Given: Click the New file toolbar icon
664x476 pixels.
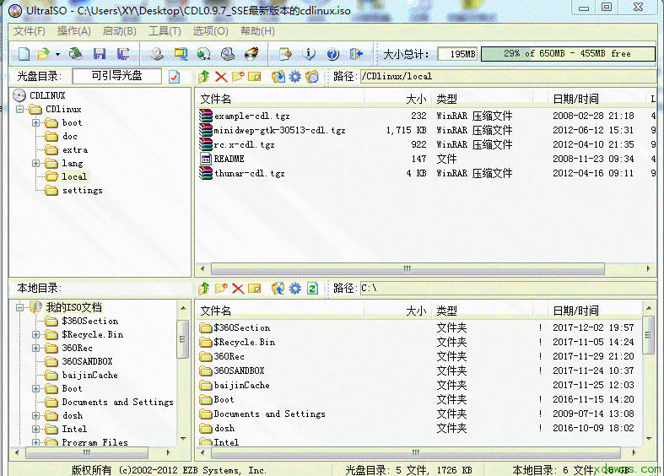Looking at the screenshot, I should coord(24,54).
